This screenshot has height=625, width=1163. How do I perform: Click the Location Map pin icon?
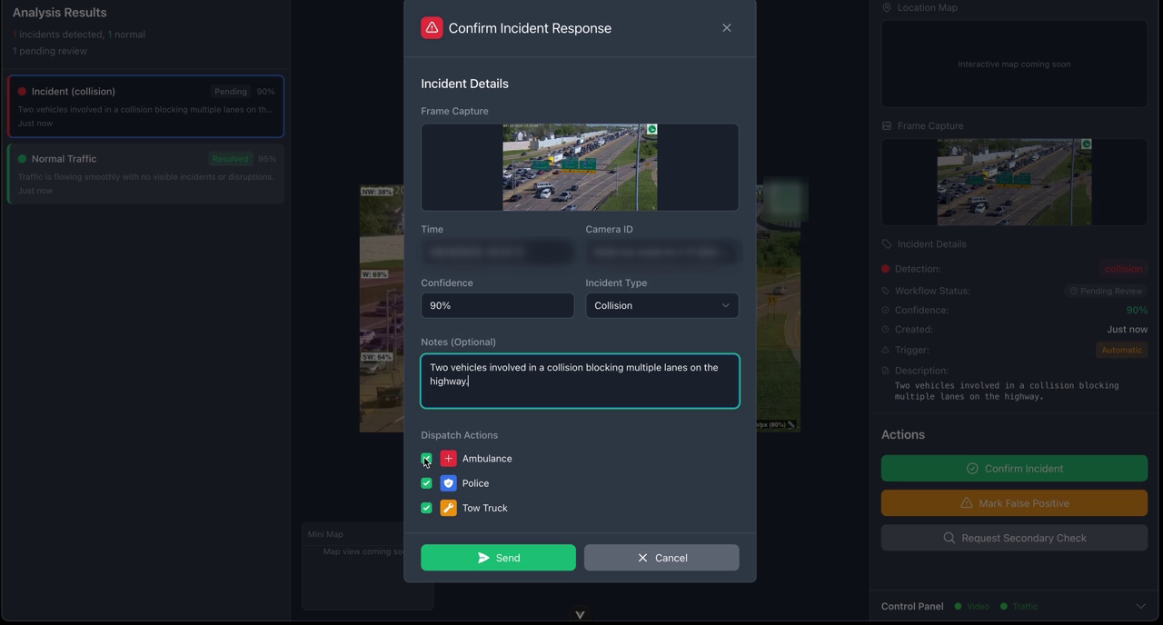887,7
